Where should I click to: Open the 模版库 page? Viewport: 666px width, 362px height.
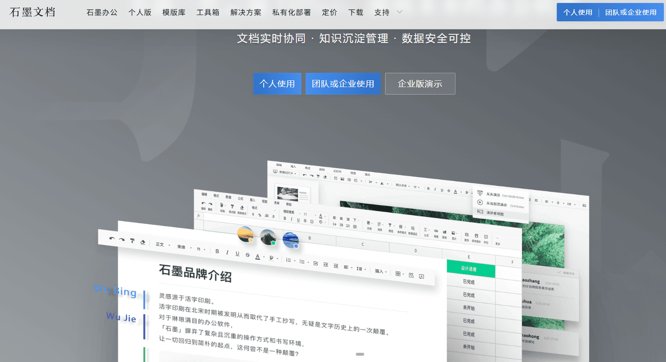[x=174, y=13]
